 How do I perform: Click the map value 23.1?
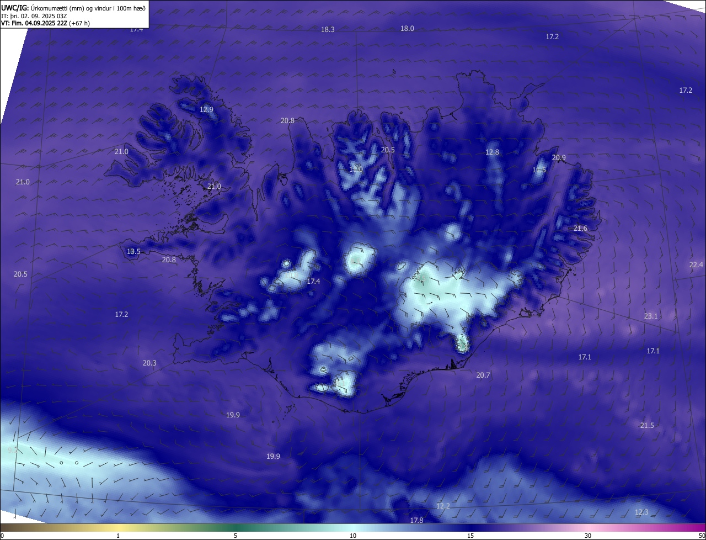(x=651, y=316)
